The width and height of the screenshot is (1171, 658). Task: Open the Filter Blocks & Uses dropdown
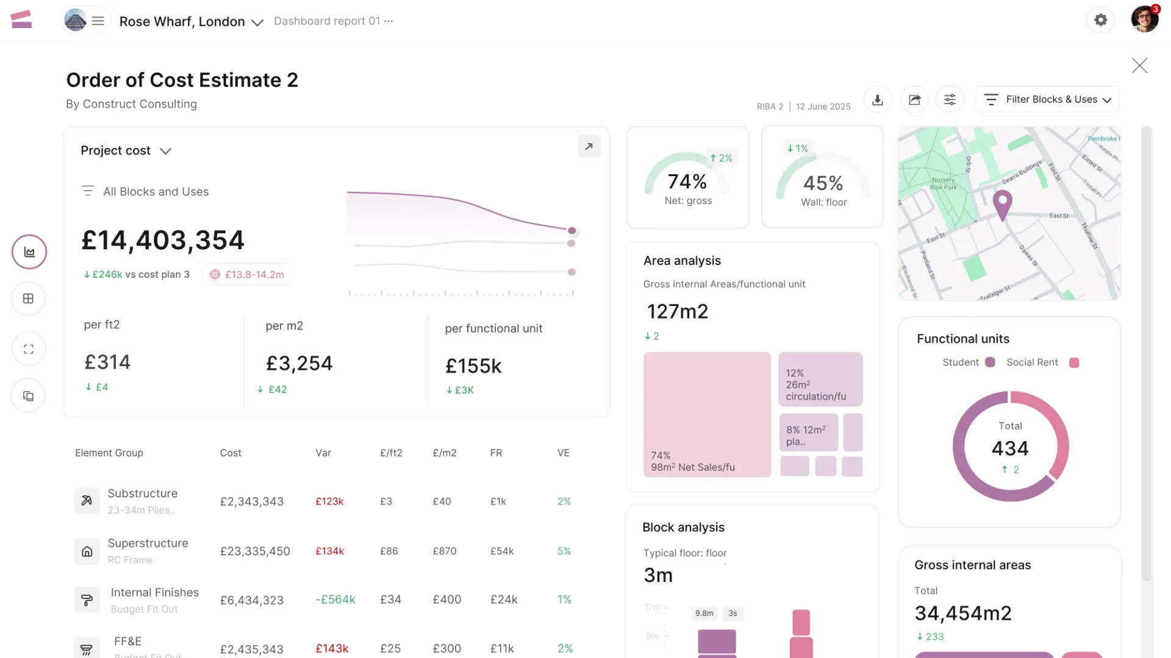[1048, 99]
